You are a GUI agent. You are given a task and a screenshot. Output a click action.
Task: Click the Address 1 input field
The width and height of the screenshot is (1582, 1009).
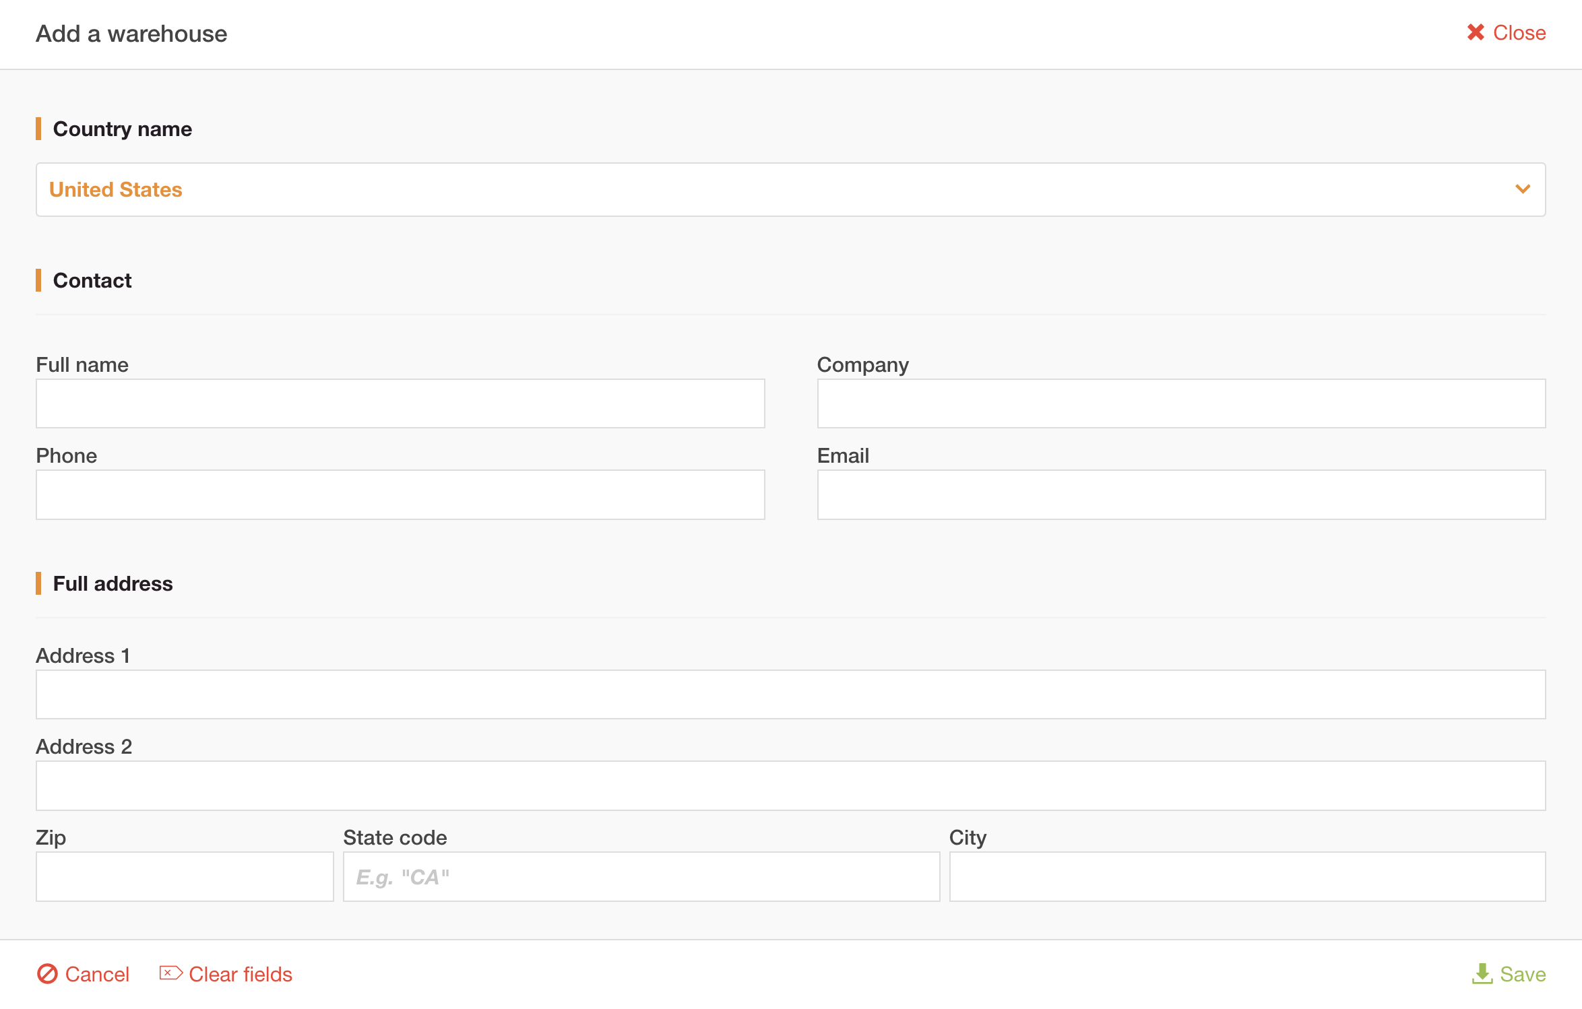coord(790,694)
